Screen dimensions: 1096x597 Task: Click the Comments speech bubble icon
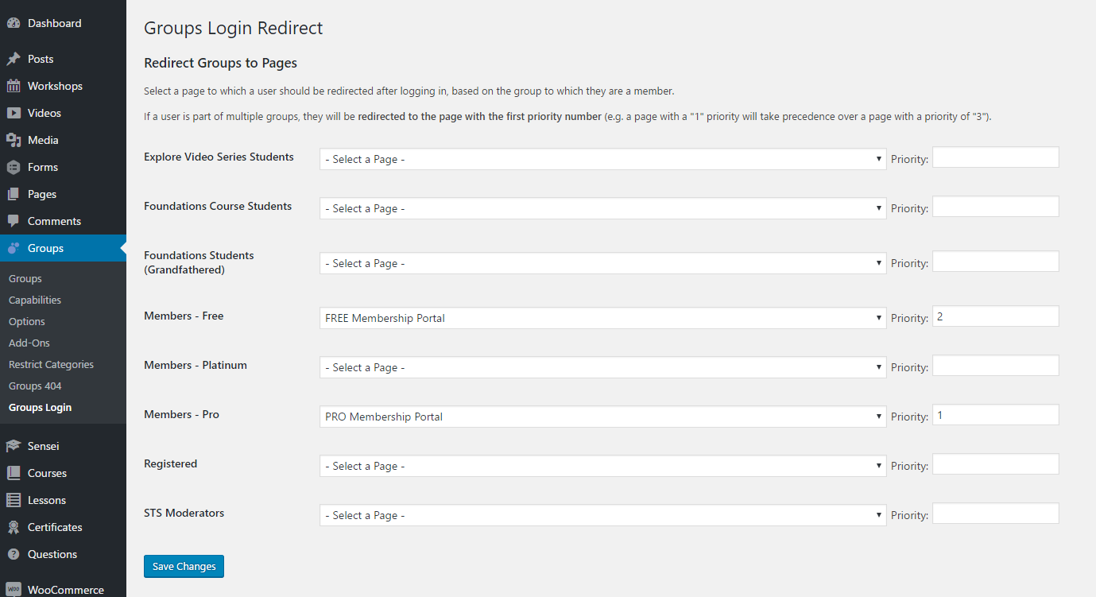[x=14, y=222]
